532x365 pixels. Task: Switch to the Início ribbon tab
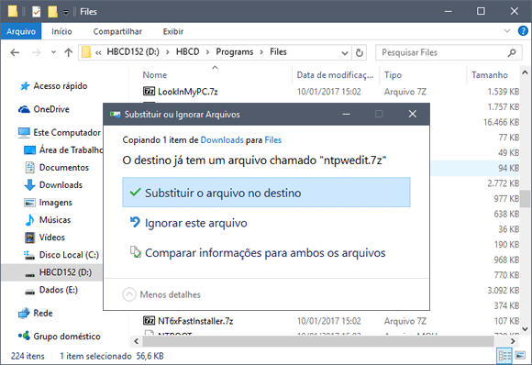point(61,31)
